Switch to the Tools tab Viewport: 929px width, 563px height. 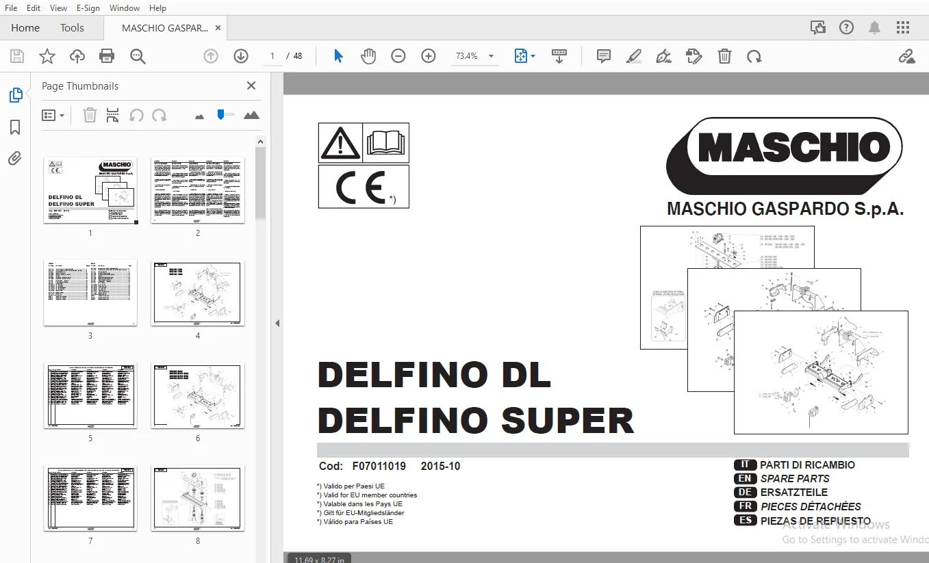(x=72, y=28)
